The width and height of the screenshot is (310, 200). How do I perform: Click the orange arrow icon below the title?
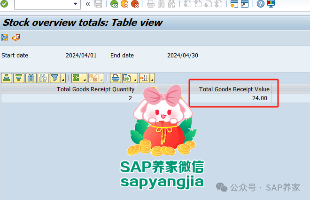[x=16, y=37]
